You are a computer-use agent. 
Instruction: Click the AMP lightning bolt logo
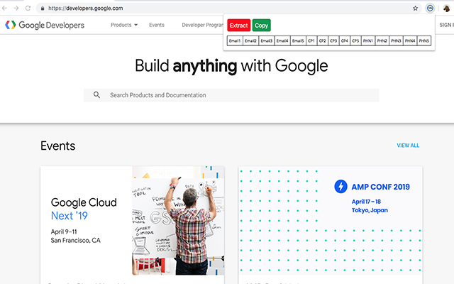(x=340, y=186)
